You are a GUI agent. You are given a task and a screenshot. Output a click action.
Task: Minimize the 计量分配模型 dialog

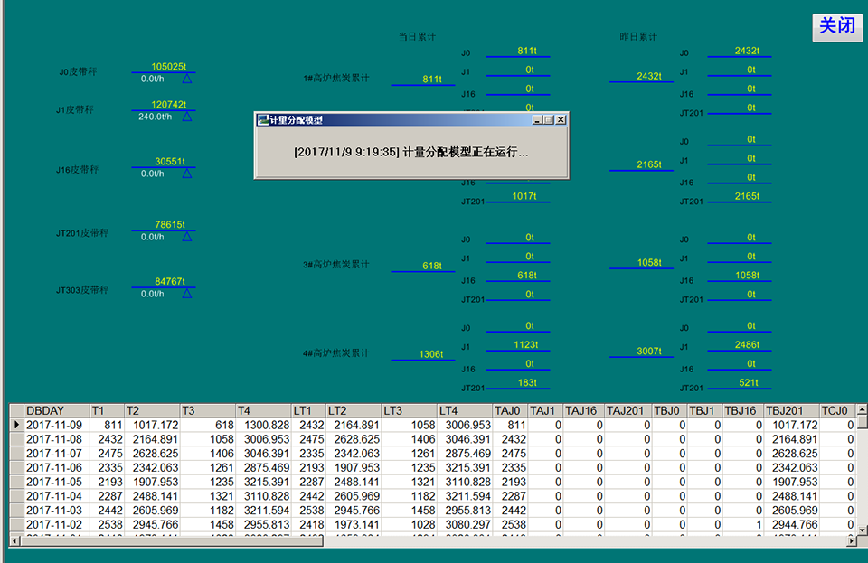coord(538,119)
